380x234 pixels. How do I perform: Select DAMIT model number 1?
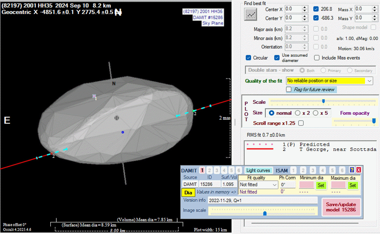(202, 170)
